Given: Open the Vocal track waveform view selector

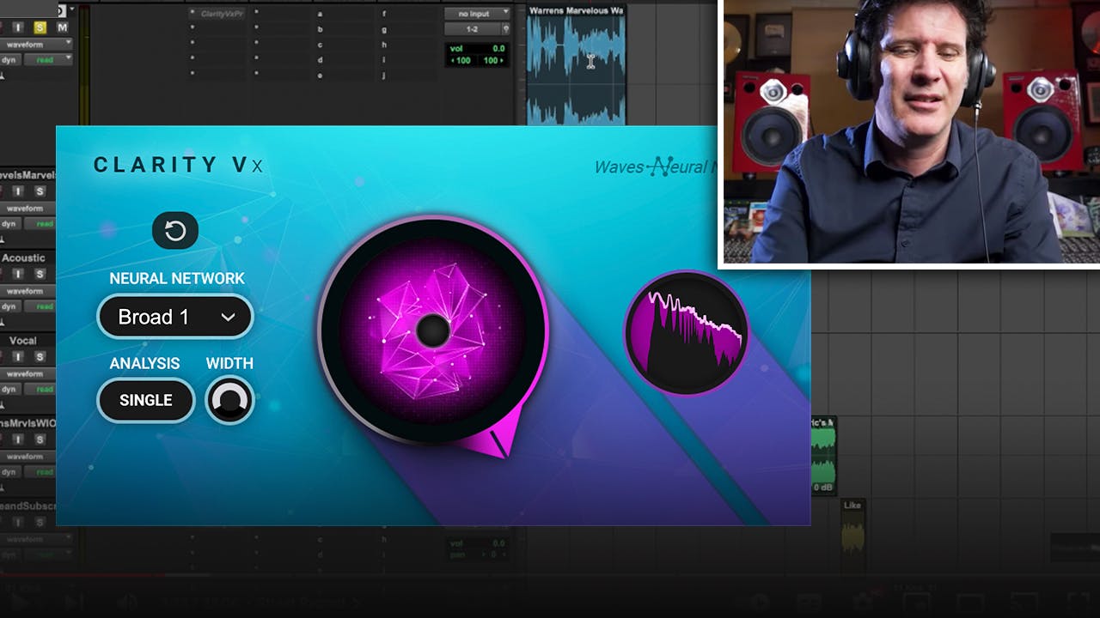Looking at the screenshot, I should click(27, 373).
